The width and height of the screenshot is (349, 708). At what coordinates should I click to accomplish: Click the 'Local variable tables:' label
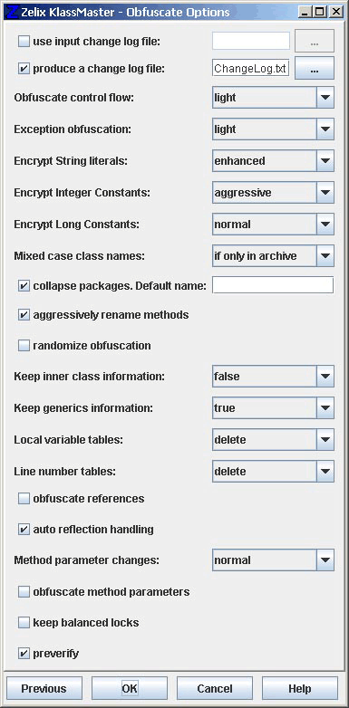point(68,439)
